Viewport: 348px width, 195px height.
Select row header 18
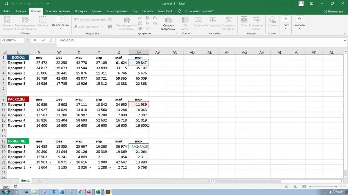(x=4, y=147)
